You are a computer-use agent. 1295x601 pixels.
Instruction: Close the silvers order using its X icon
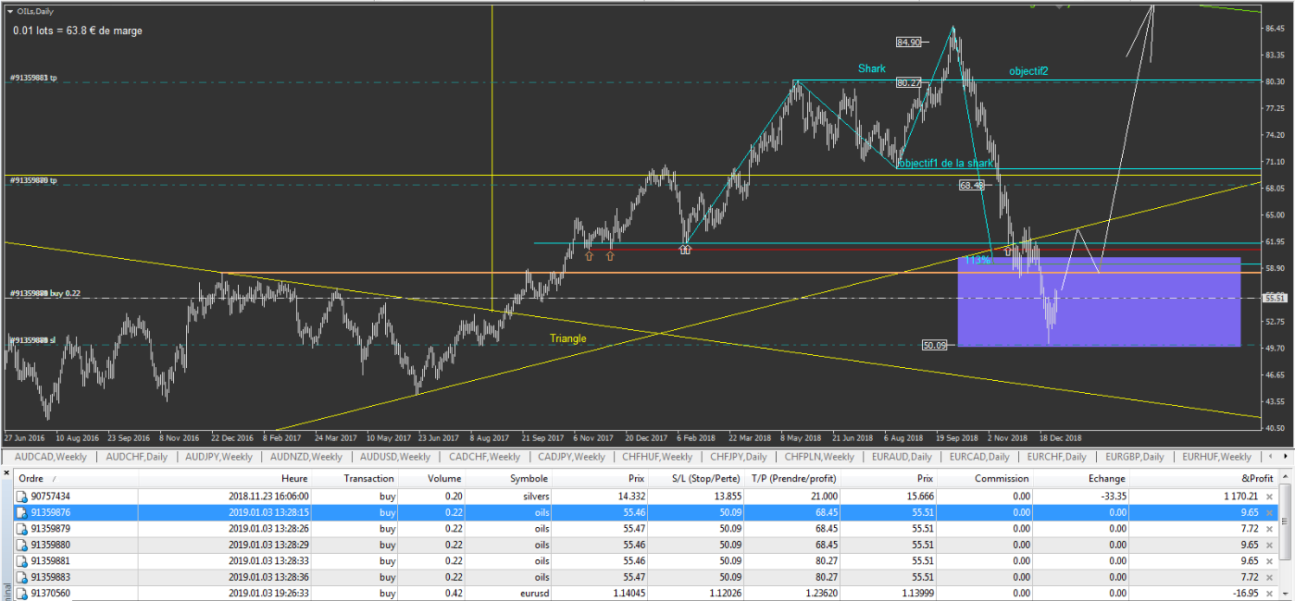[x=1270, y=497]
